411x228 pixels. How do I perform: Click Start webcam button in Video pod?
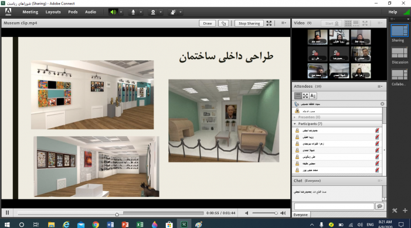tap(331, 23)
